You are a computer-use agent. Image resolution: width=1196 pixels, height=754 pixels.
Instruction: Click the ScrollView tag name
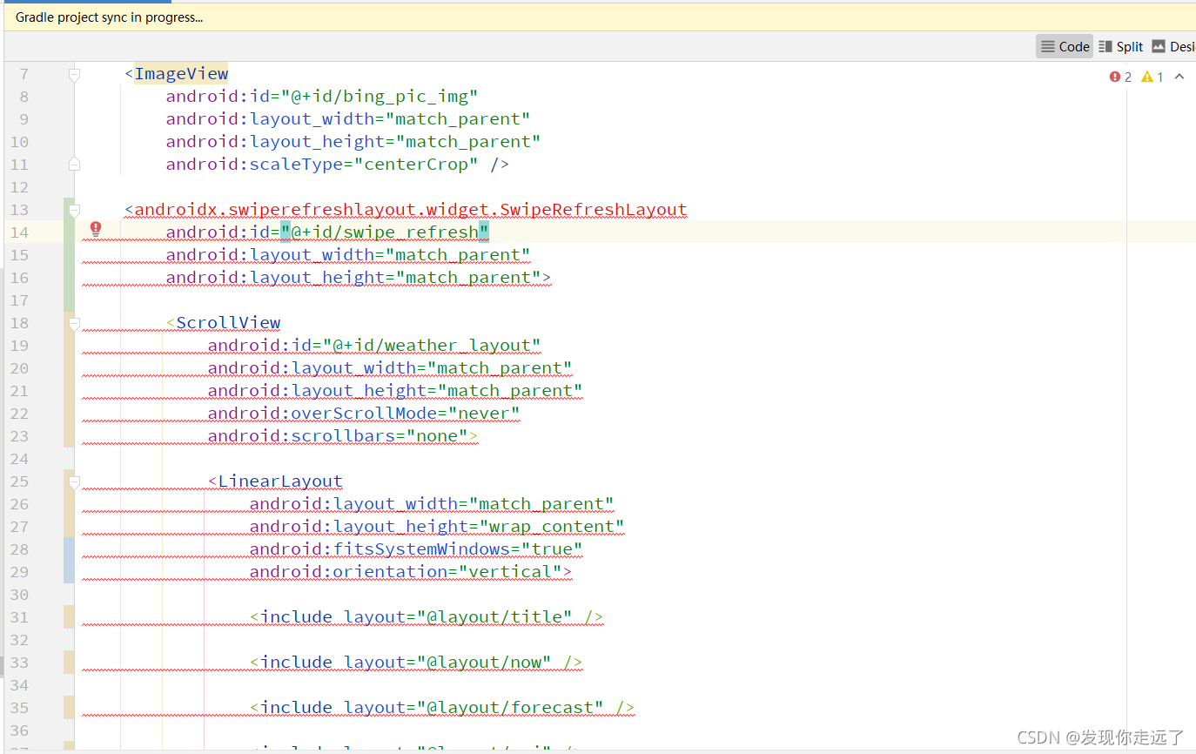(228, 323)
